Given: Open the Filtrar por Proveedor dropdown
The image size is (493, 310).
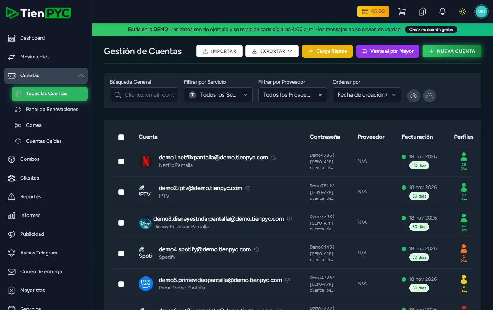Looking at the screenshot, I should coord(293,95).
